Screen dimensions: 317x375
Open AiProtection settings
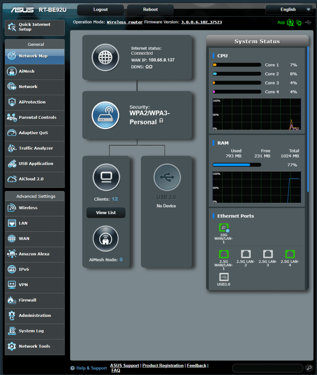tap(35, 102)
